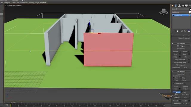The height and width of the screenshot is (107, 191).
Task: Click the key mode icon at timeline left
Action: 7,105
